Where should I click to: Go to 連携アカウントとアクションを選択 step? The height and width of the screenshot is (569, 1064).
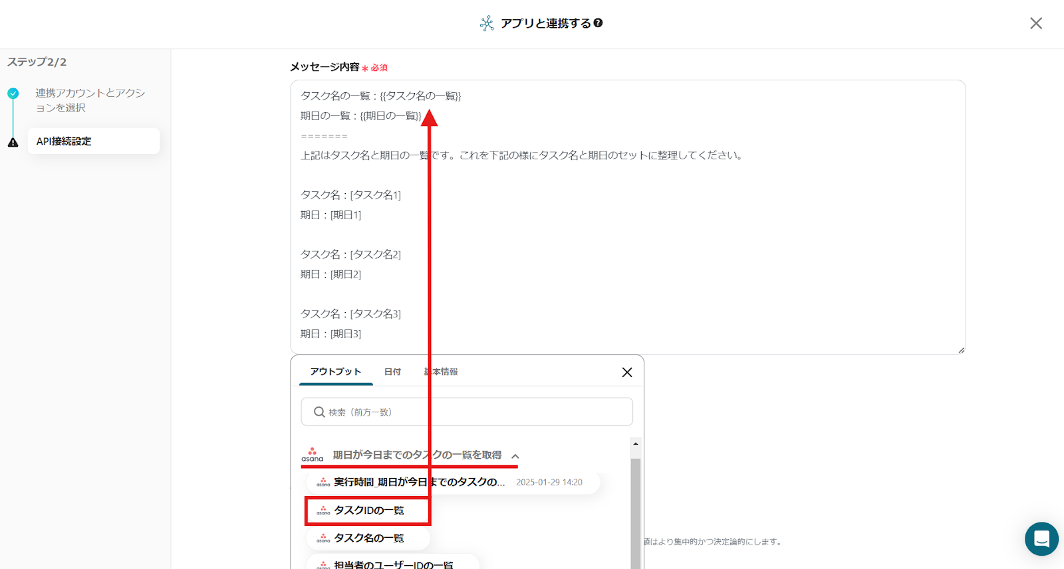point(90,100)
